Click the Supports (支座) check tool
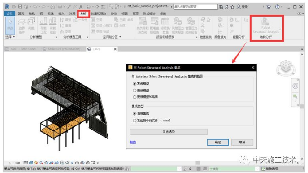This screenshot has height=173, width=308. click(x=65, y=31)
